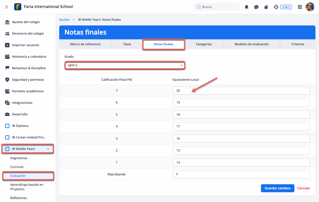
Task: Open IB Diploma sidebar section
Action: pyautogui.click(x=20, y=126)
